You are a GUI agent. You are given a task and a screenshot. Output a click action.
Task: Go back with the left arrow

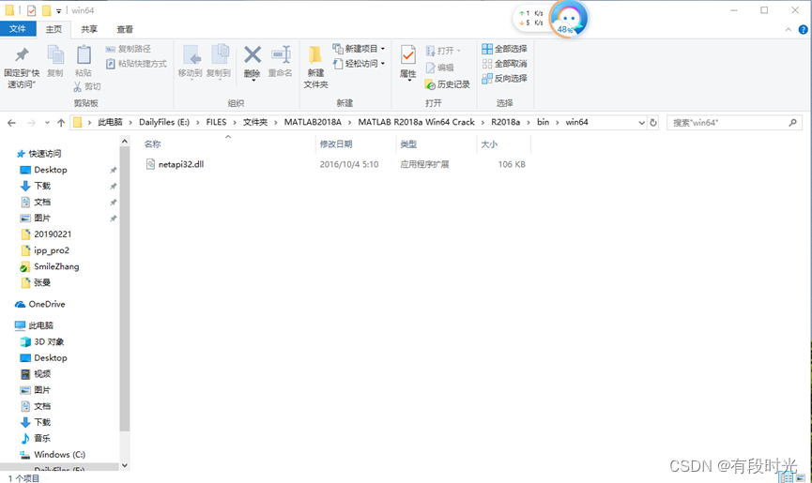[x=11, y=123]
